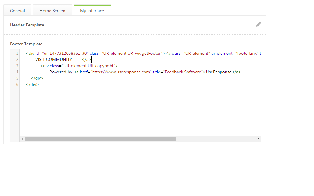Select the My Interface tab
Viewport: 314px width, 196px height.
92,11
